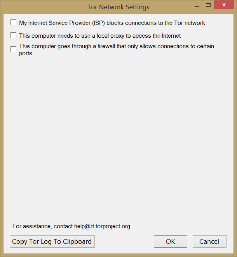This screenshot has height=257, width=237.
Task: Click the 'For assistance, contact' text
Action: point(42,226)
